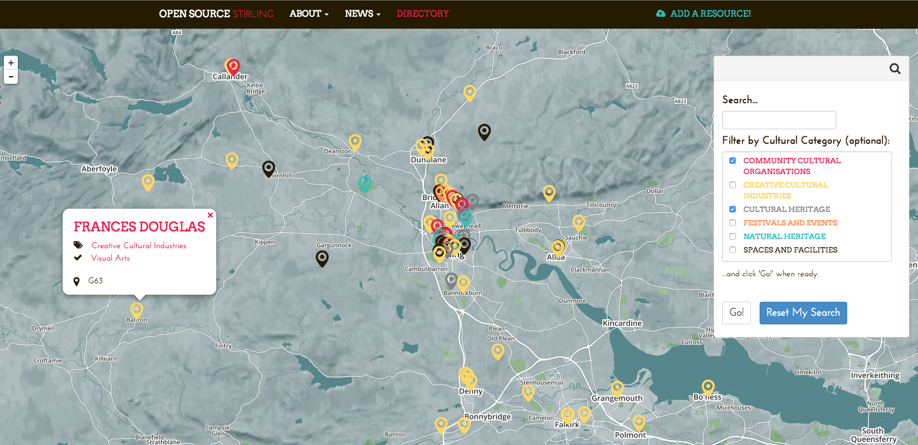Open the black marker near Thornhill
918x445 pixels.
point(269,168)
